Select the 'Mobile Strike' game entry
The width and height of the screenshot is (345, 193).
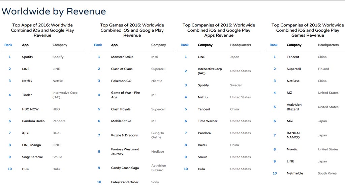coord(121,121)
